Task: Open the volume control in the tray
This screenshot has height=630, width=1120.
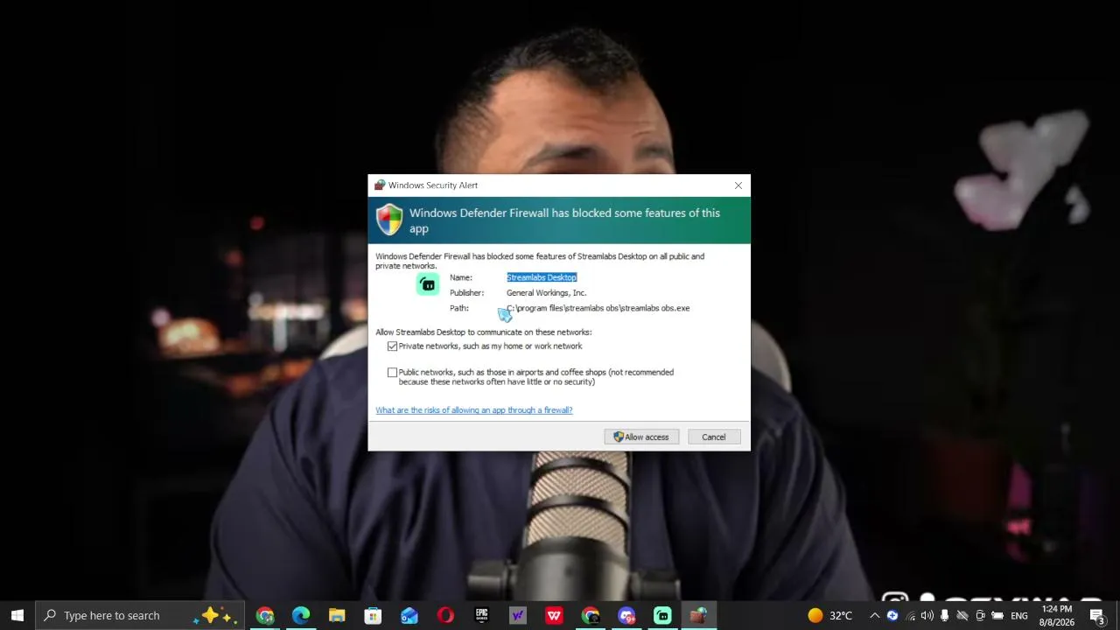Action: point(927,616)
